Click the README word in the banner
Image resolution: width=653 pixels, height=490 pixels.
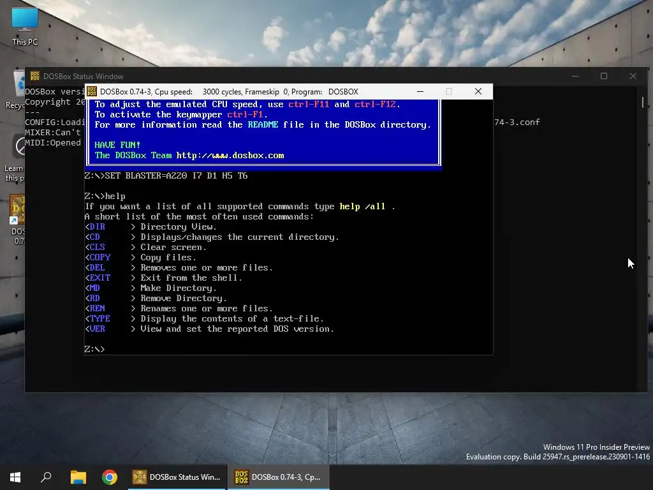(x=263, y=124)
